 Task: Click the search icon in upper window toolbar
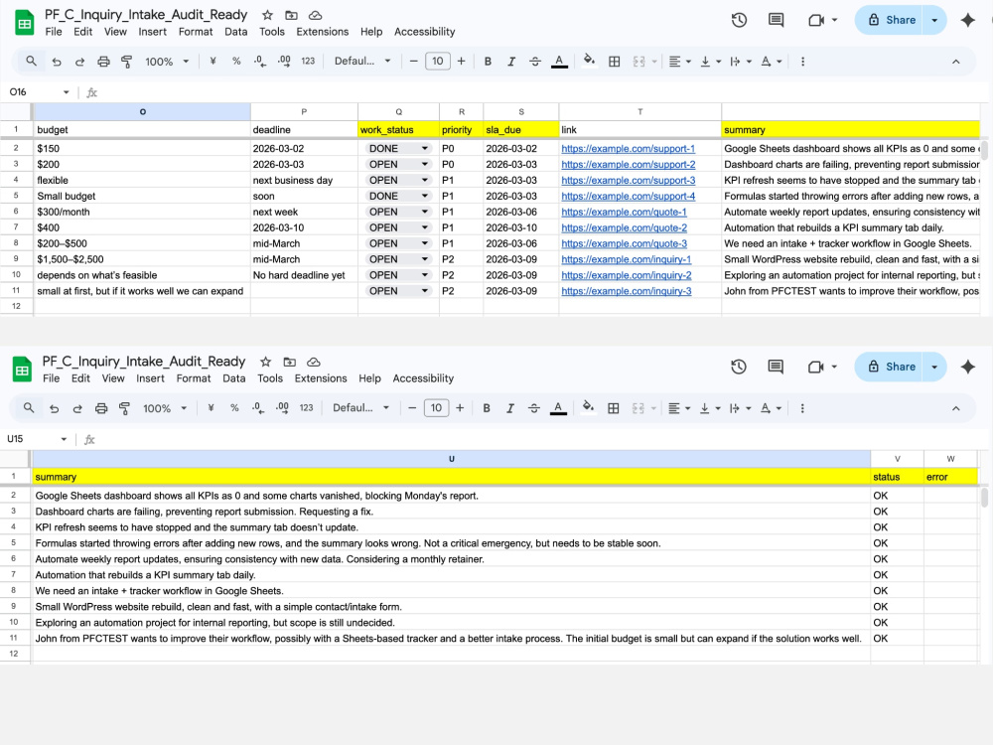pos(31,62)
